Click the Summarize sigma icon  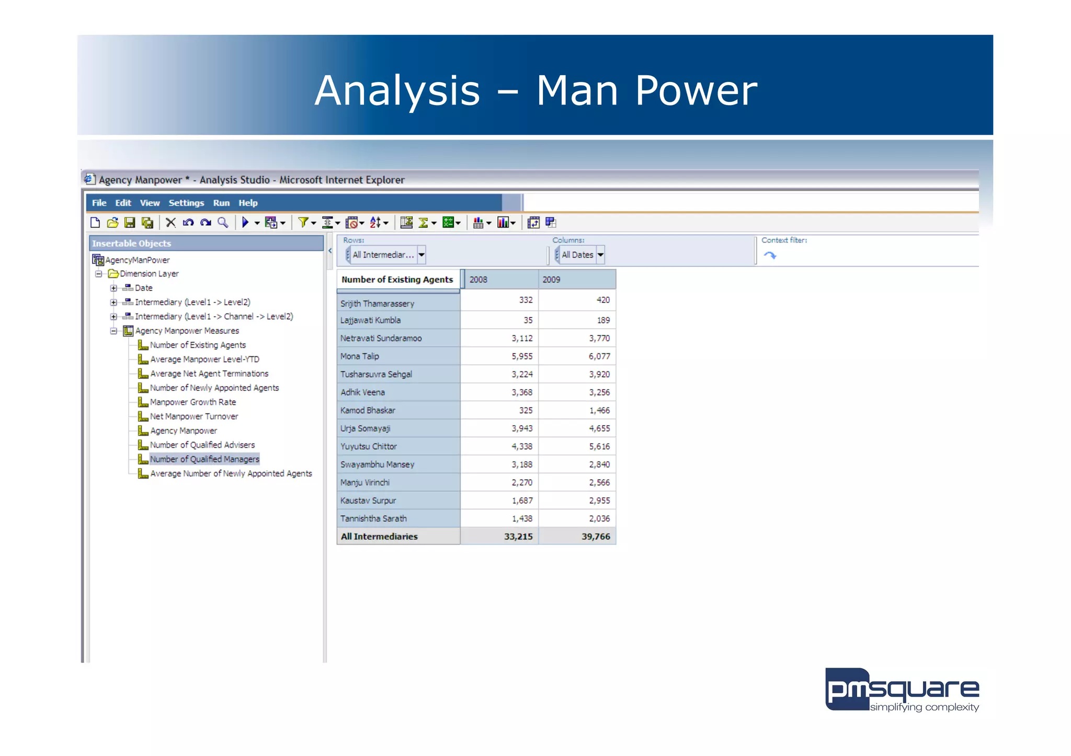point(423,223)
